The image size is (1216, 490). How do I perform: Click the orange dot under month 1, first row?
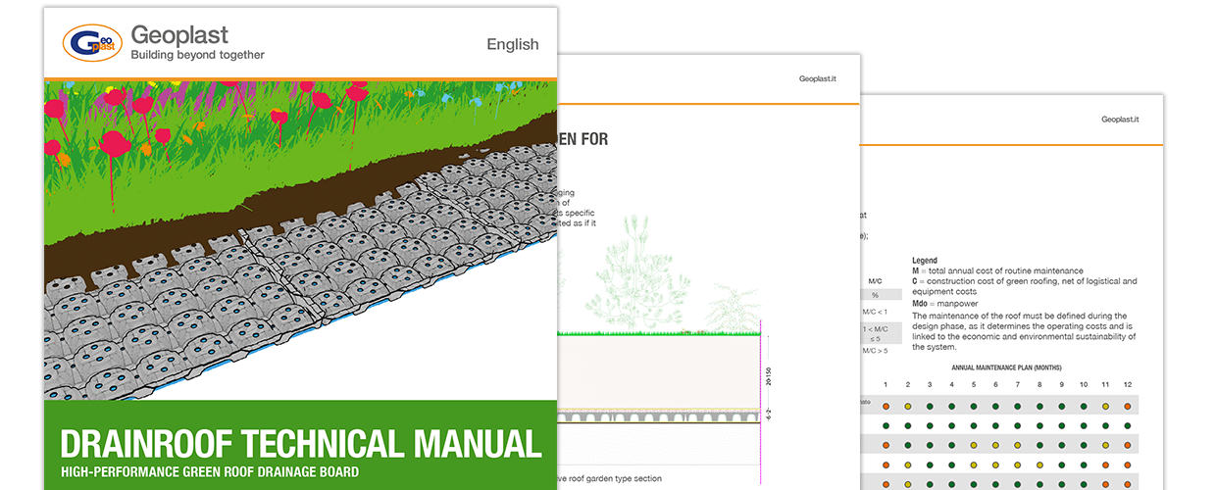(886, 406)
